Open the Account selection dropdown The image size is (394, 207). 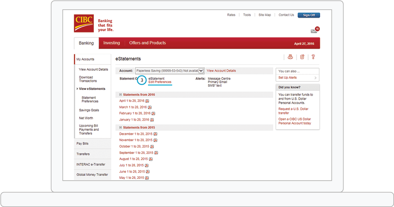click(201, 71)
